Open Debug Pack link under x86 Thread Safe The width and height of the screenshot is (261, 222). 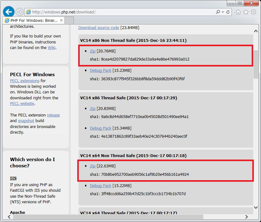[x=100, y=128]
